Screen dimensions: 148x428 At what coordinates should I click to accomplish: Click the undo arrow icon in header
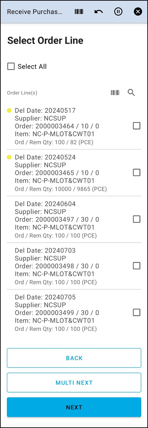pos(98,12)
